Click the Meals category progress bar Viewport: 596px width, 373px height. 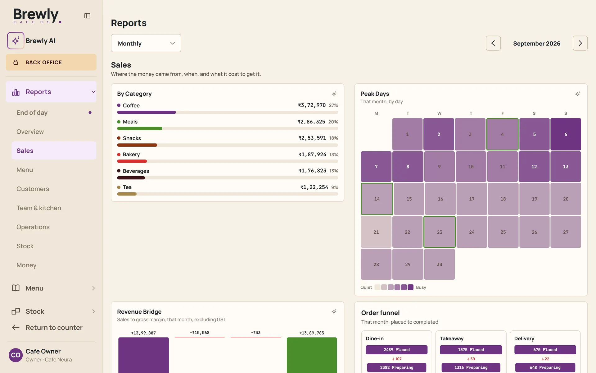point(228,129)
